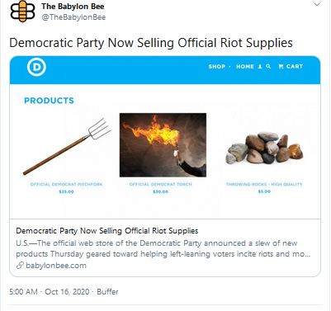Viewport: 331px width, 311px height.
Task: Click the @TheBabylonBee handle
Action: (x=73, y=17)
